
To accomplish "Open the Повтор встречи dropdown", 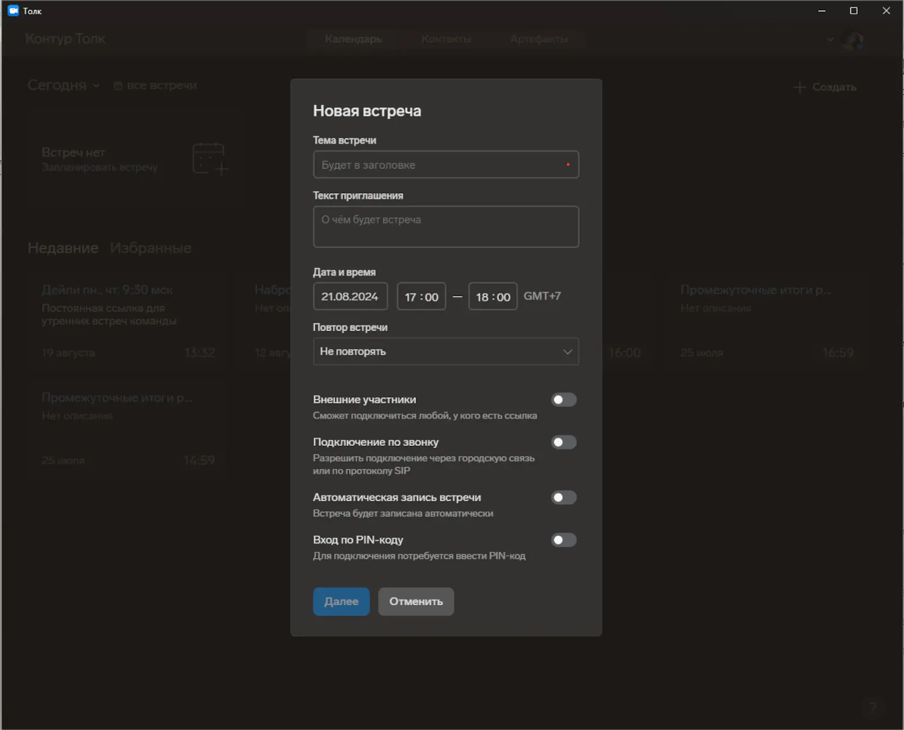I will point(446,351).
